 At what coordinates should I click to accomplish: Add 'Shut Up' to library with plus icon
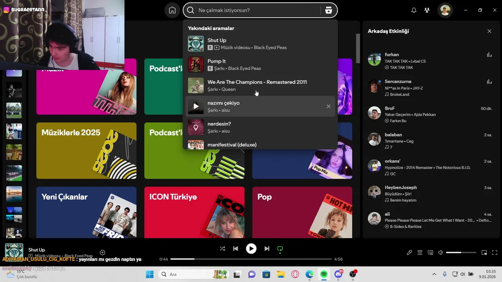[x=102, y=253]
